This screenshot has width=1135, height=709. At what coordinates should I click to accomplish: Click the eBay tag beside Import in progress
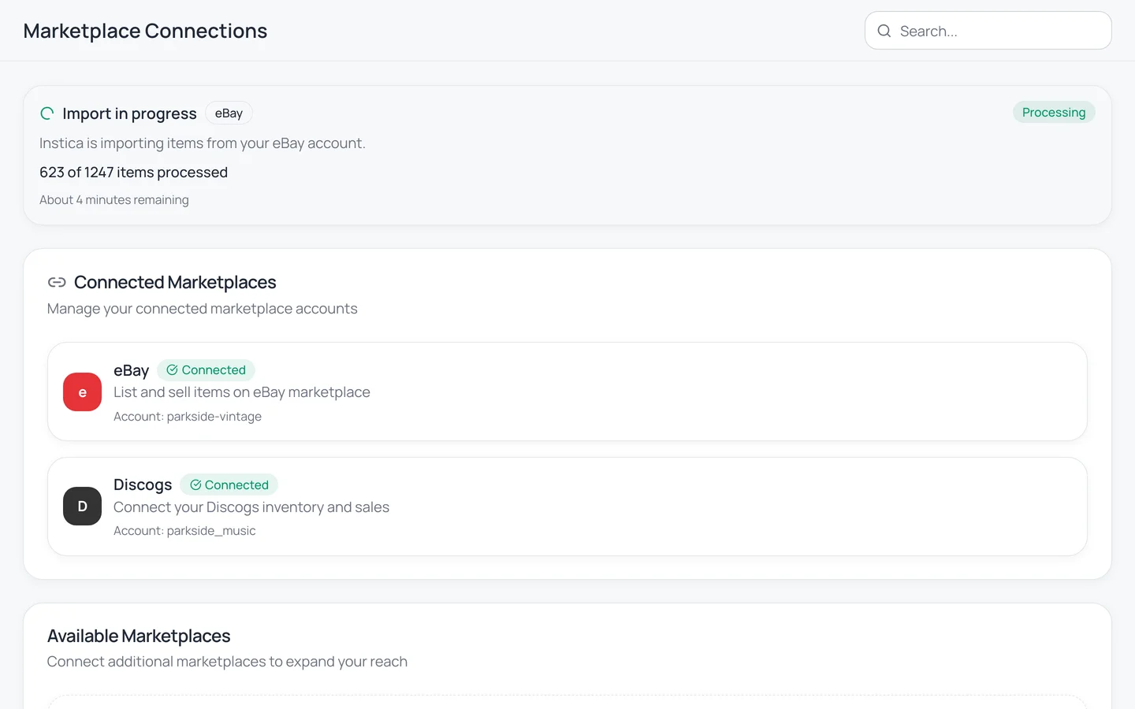click(x=229, y=113)
